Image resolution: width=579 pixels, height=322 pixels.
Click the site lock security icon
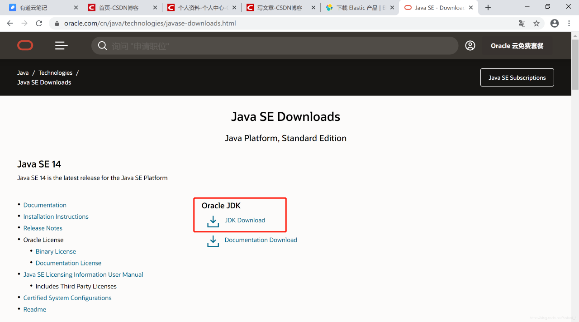[x=57, y=24]
